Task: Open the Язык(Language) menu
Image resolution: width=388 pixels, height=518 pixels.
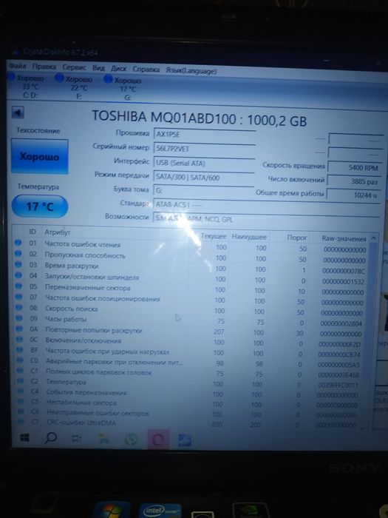Action: point(191,70)
